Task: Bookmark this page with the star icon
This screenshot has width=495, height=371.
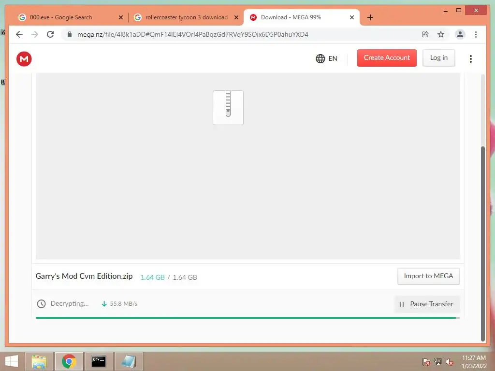Action: click(x=441, y=34)
